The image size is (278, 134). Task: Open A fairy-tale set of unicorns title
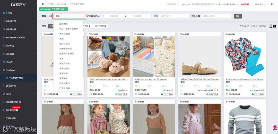click(245, 79)
